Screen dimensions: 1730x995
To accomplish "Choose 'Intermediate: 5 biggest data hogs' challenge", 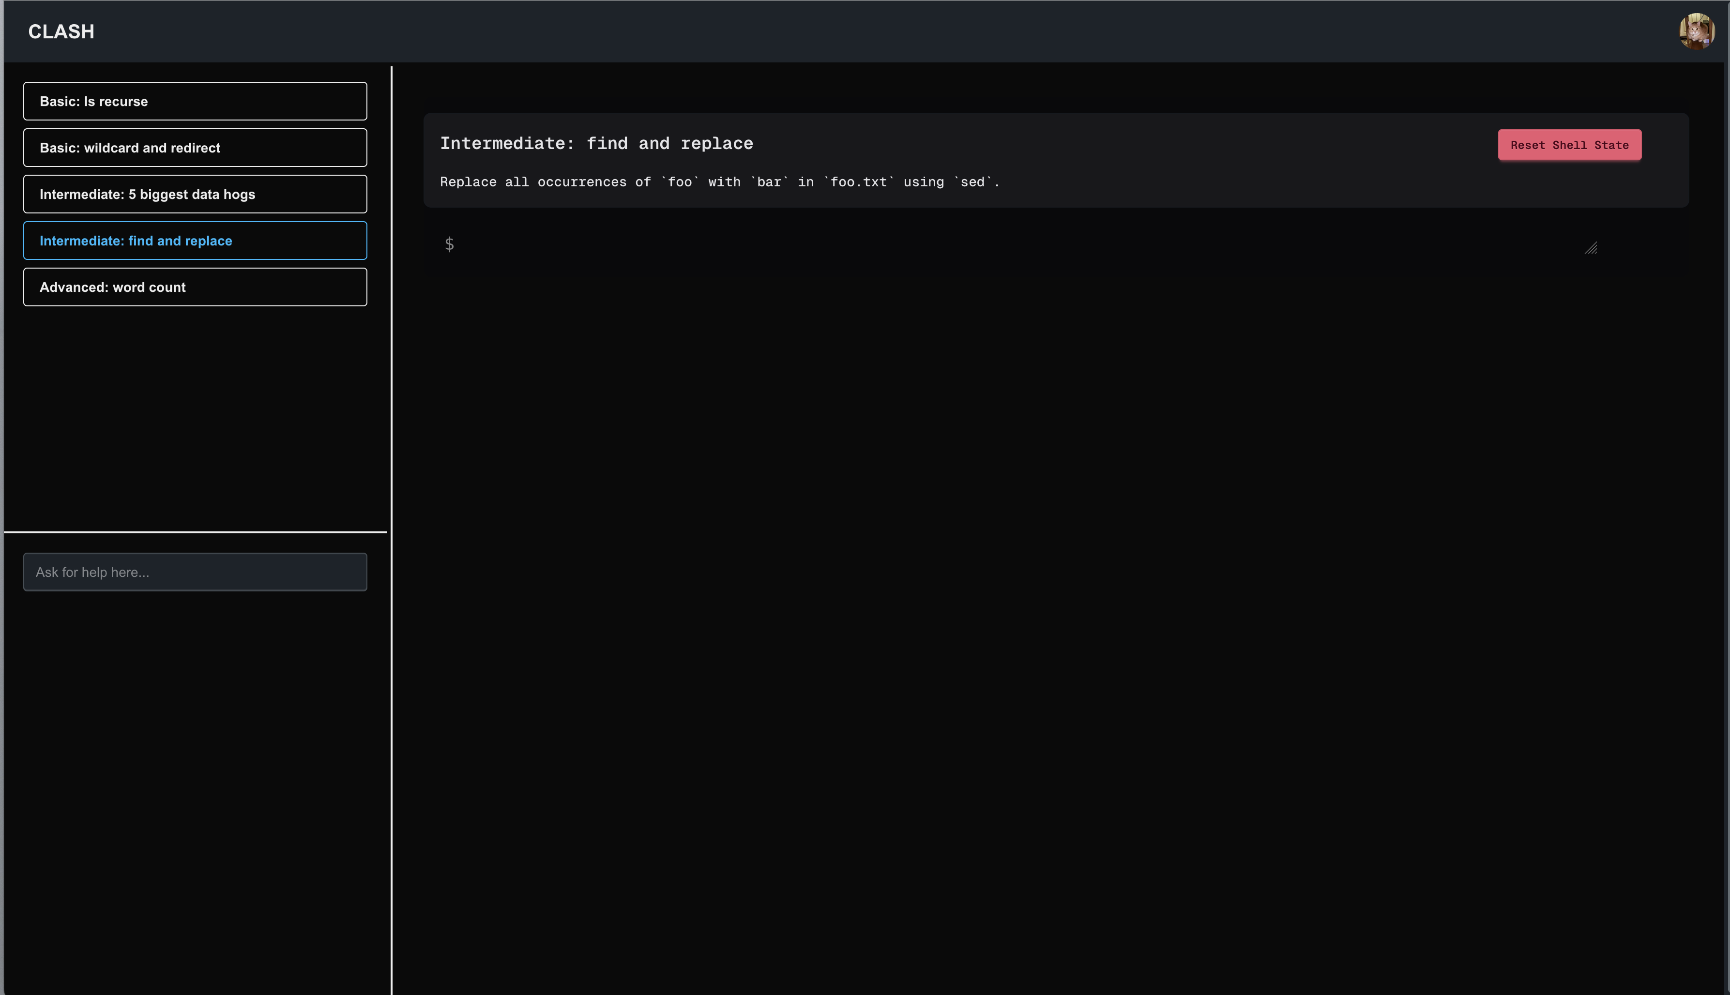I will point(195,194).
